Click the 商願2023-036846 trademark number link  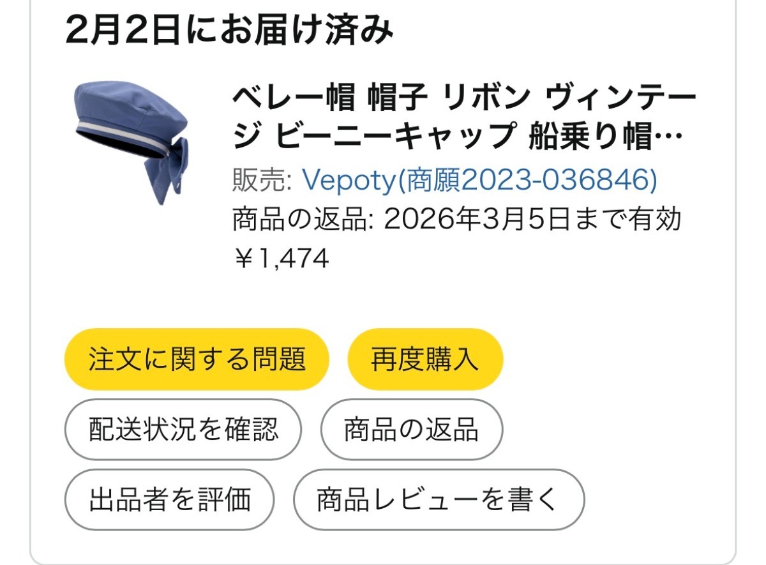[x=527, y=181]
